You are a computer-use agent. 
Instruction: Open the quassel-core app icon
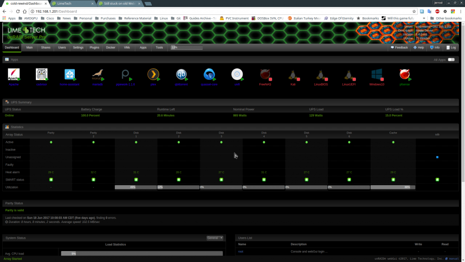(209, 74)
